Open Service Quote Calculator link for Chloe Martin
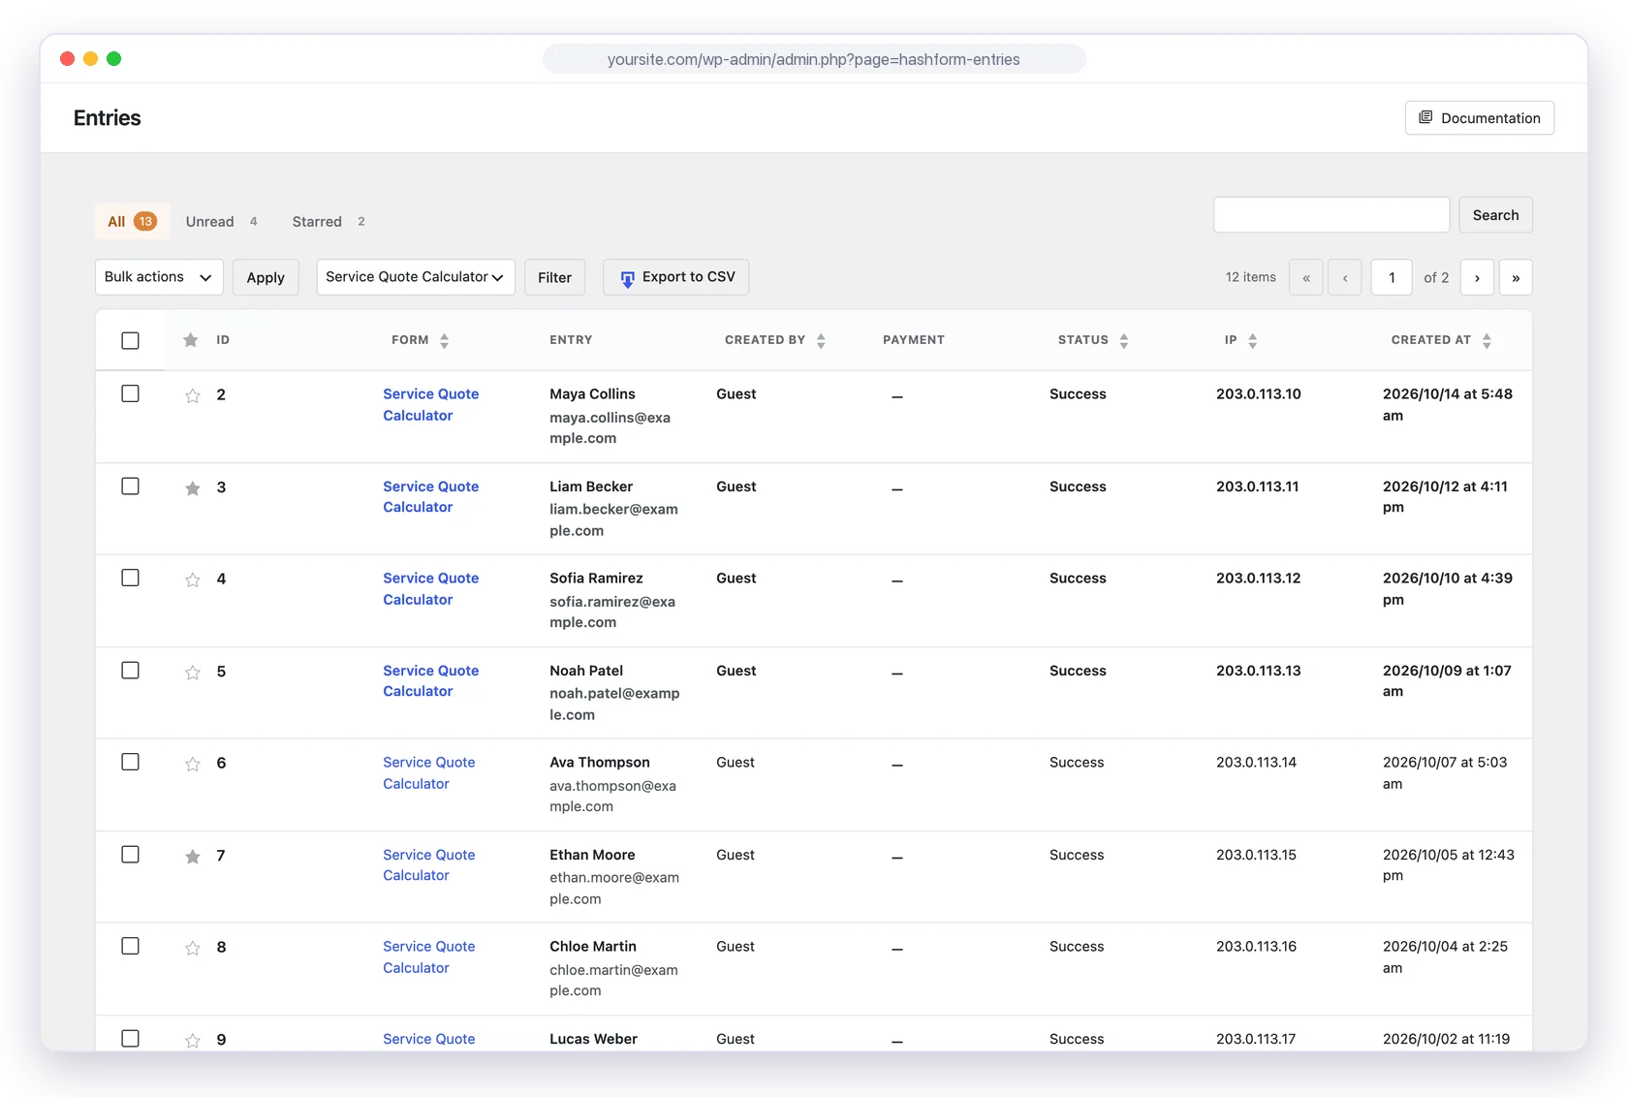This screenshot has height=1097, width=1628. coord(429,956)
